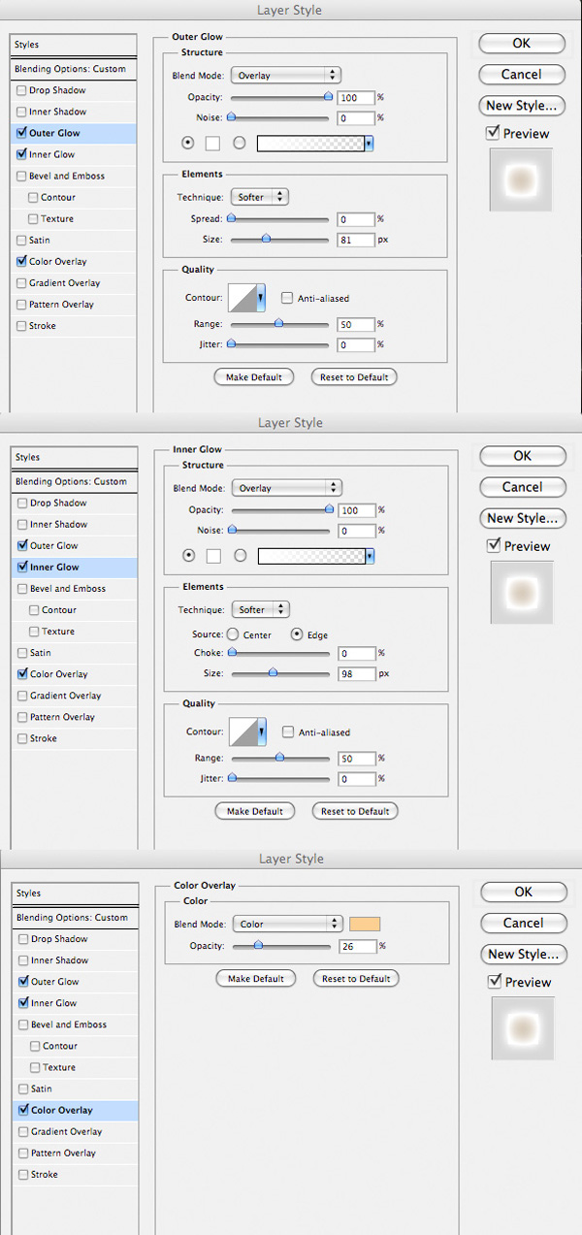582x1235 pixels.
Task: Open the Technique dropdown in Outer Glow settings
Action: point(259,197)
